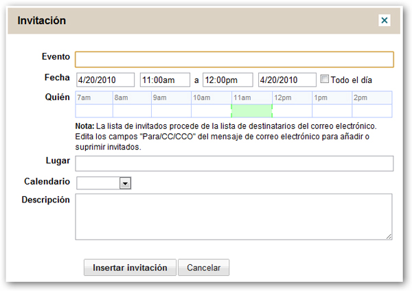Focus the Descripción text area
The height and width of the screenshot is (291, 412).
point(234,217)
